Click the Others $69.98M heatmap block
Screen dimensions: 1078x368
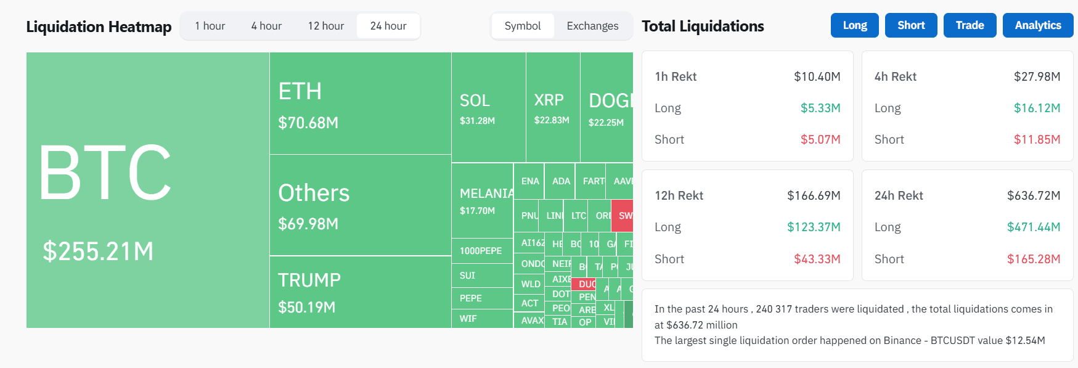pyautogui.click(x=360, y=205)
